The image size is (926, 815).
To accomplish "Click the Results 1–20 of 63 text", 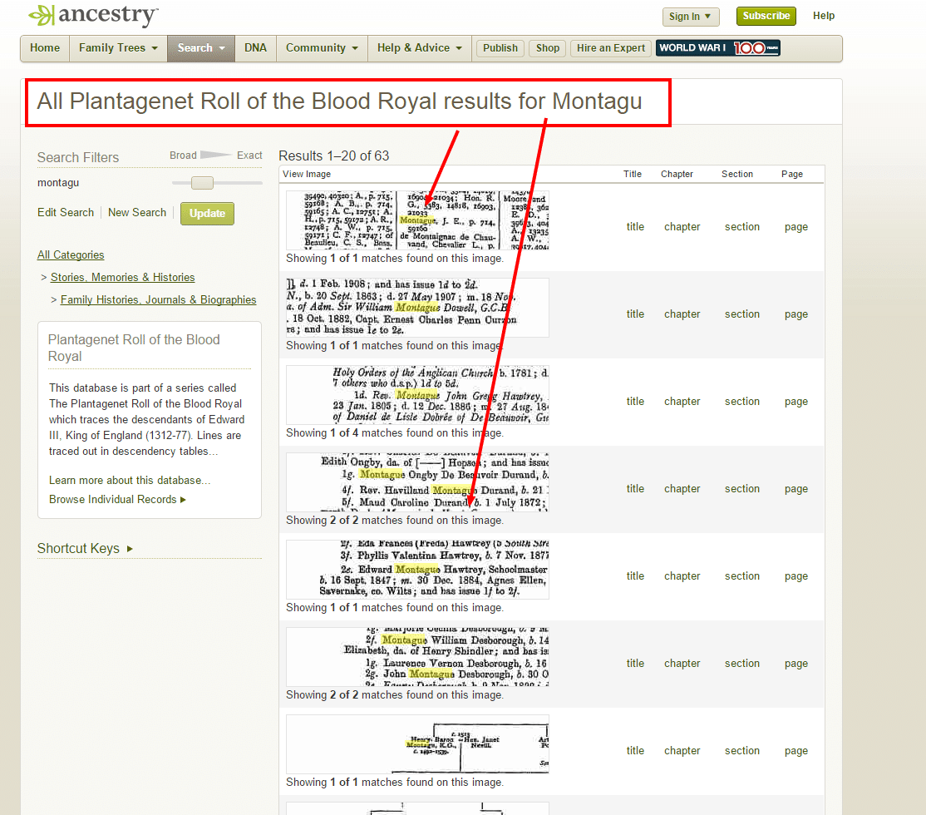I will point(333,156).
